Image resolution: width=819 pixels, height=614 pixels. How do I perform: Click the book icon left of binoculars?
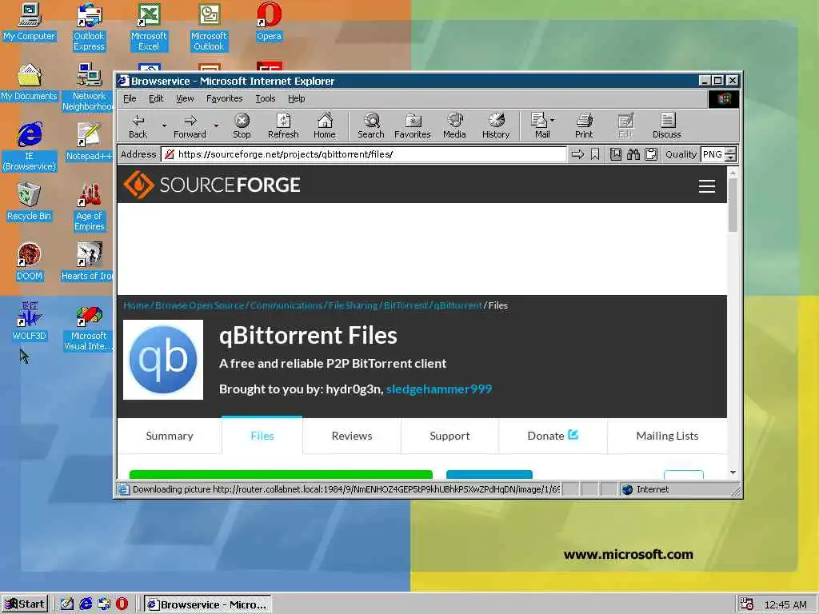(616, 154)
